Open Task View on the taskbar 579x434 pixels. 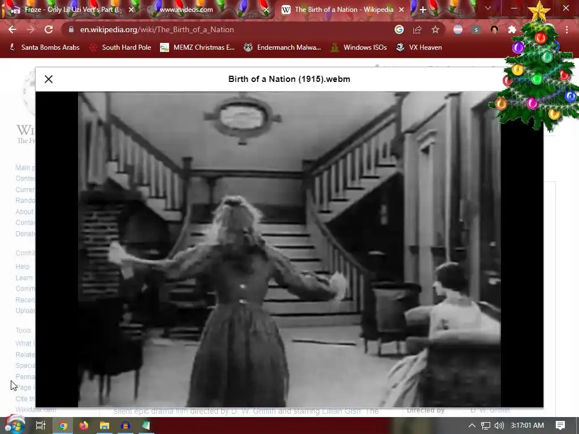click(x=40, y=426)
